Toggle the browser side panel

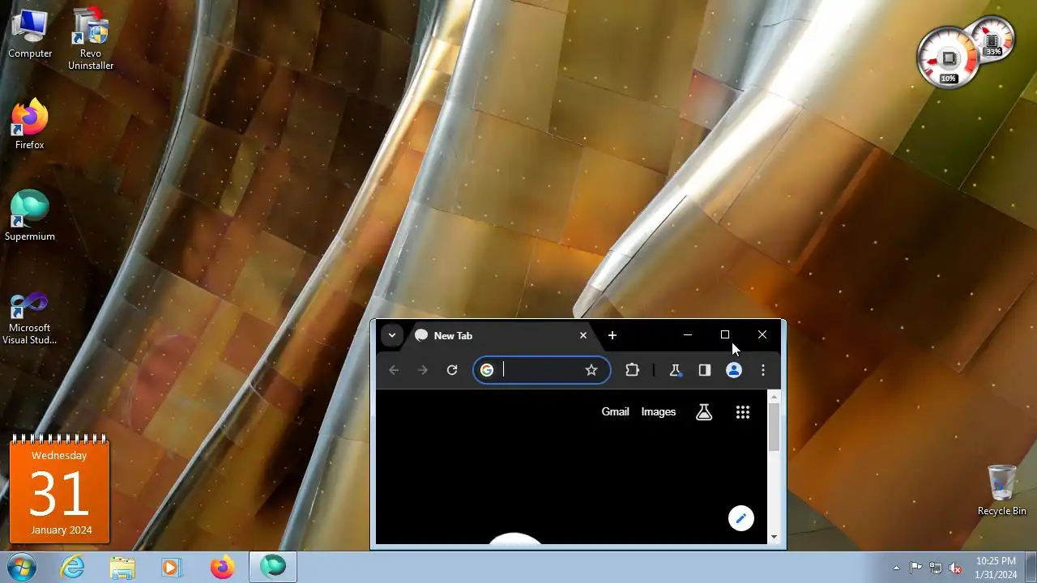pyautogui.click(x=704, y=370)
